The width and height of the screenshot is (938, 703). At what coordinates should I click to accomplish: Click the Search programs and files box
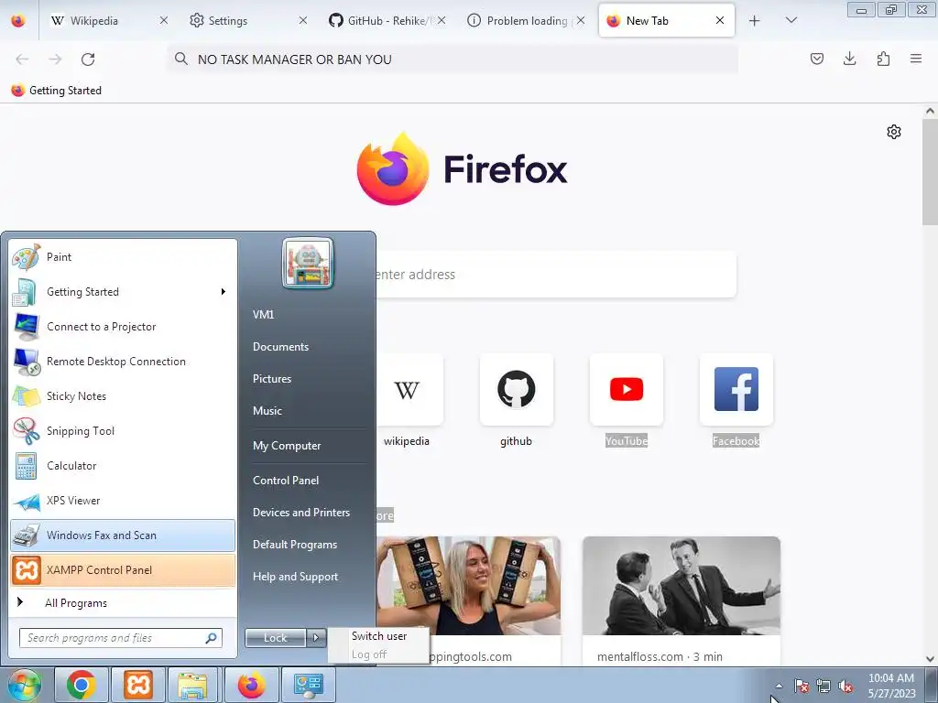click(120, 638)
